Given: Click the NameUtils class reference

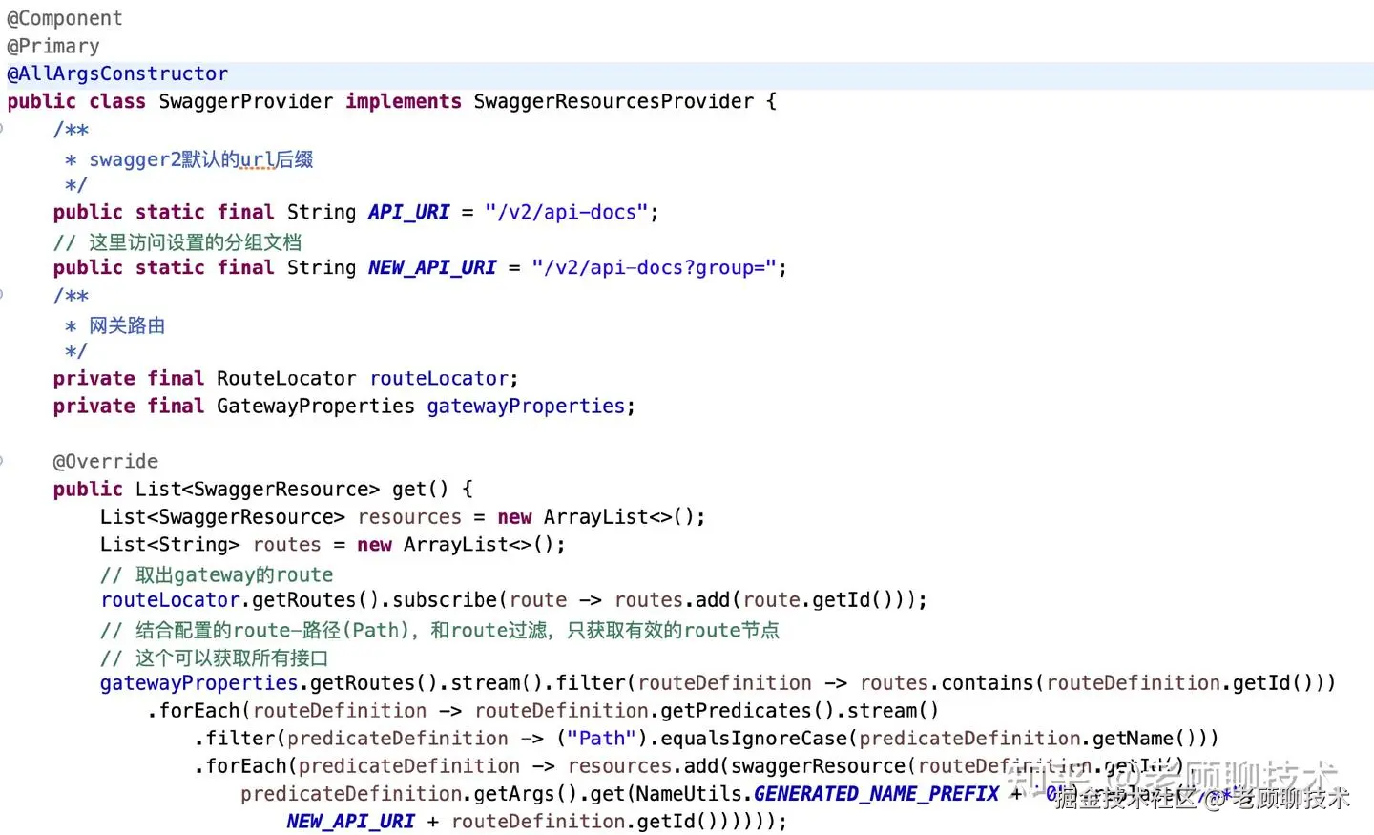Looking at the screenshot, I should (689, 793).
